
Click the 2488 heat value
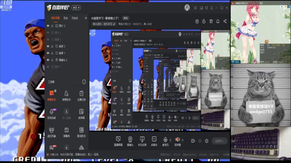[x=149, y=24]
